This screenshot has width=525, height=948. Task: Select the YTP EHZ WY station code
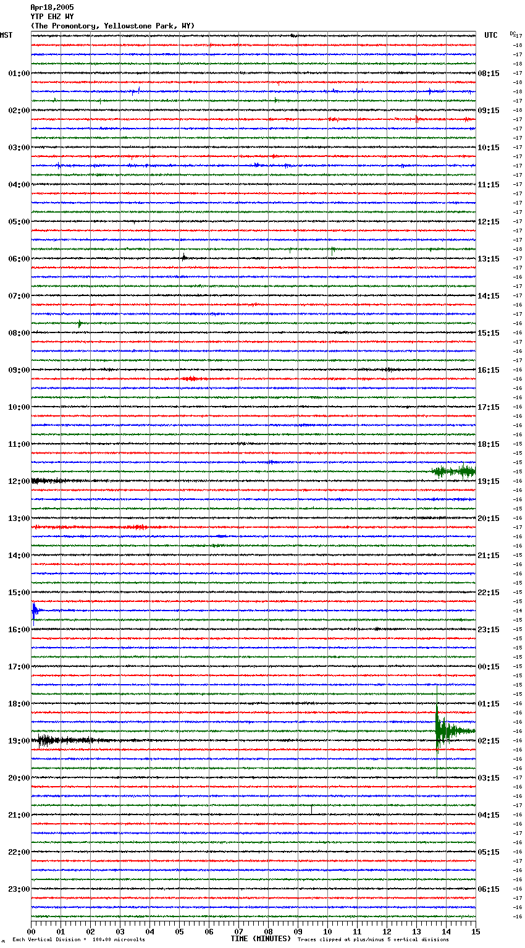[52, 17]
